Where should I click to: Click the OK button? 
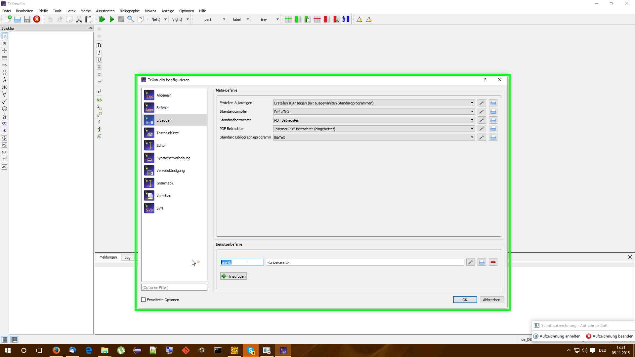465,300
